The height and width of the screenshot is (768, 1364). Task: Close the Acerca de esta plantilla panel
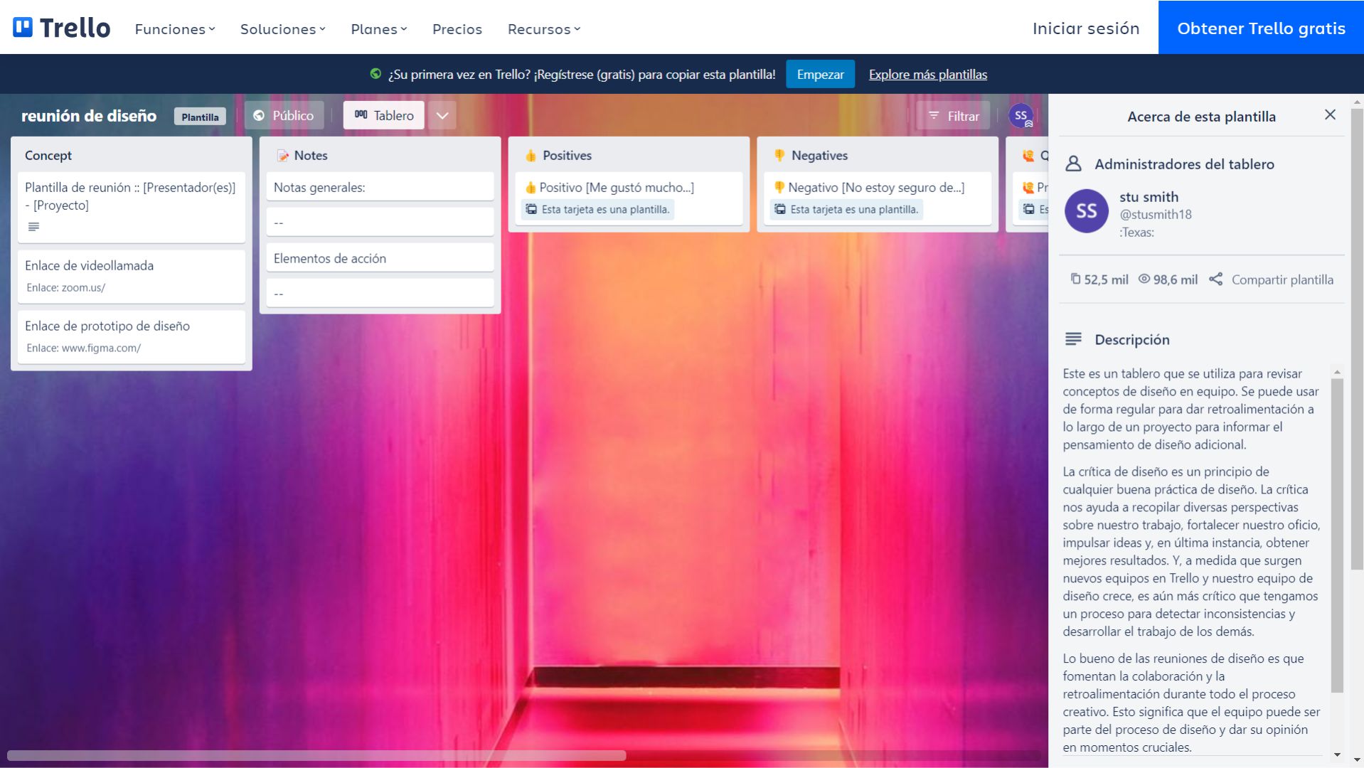pyautogui.click(x=1330, y=115)
